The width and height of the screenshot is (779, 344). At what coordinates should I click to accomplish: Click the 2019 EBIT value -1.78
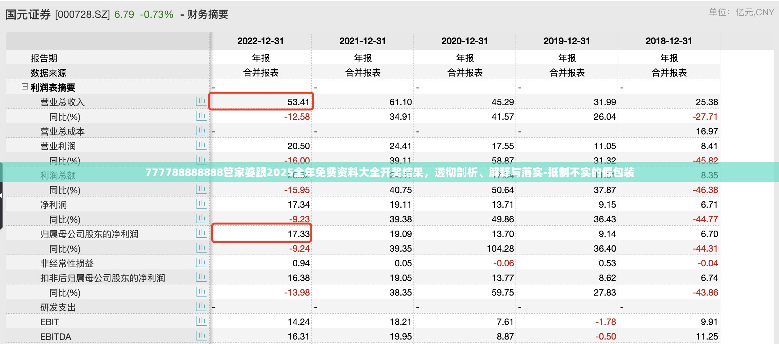605,322
